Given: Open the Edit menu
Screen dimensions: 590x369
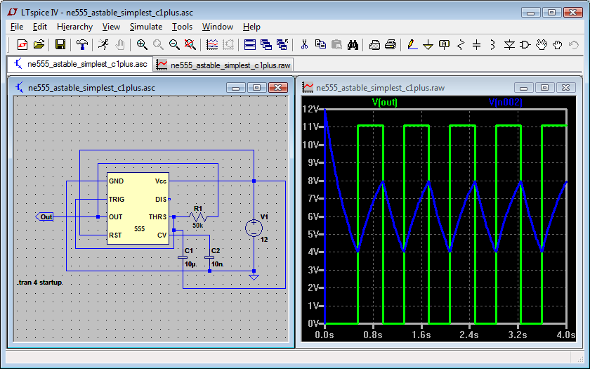Looking at the screenshot, I should coord(39,27).
